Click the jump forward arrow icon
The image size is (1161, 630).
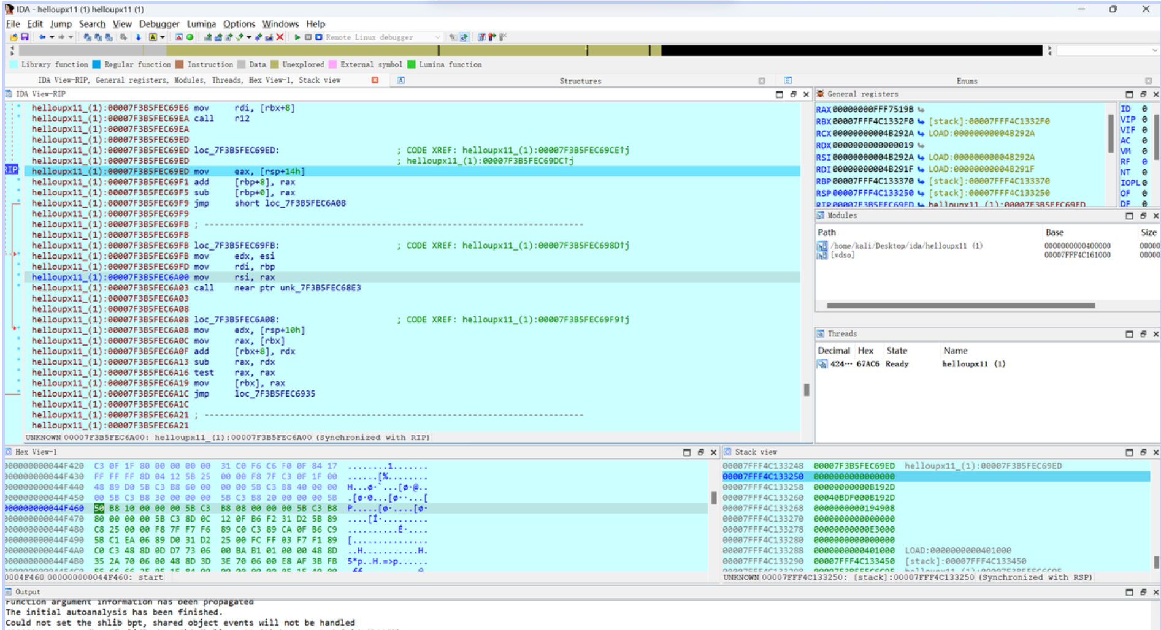point(61,37)
